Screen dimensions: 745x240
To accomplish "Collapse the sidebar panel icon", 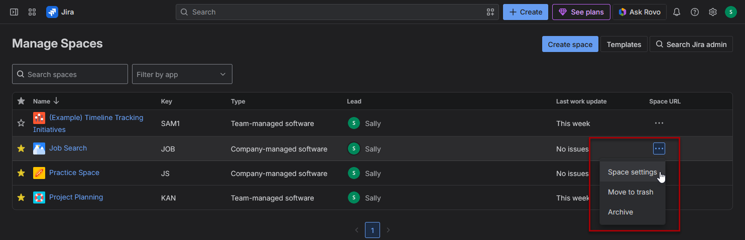I will [14, 12].
